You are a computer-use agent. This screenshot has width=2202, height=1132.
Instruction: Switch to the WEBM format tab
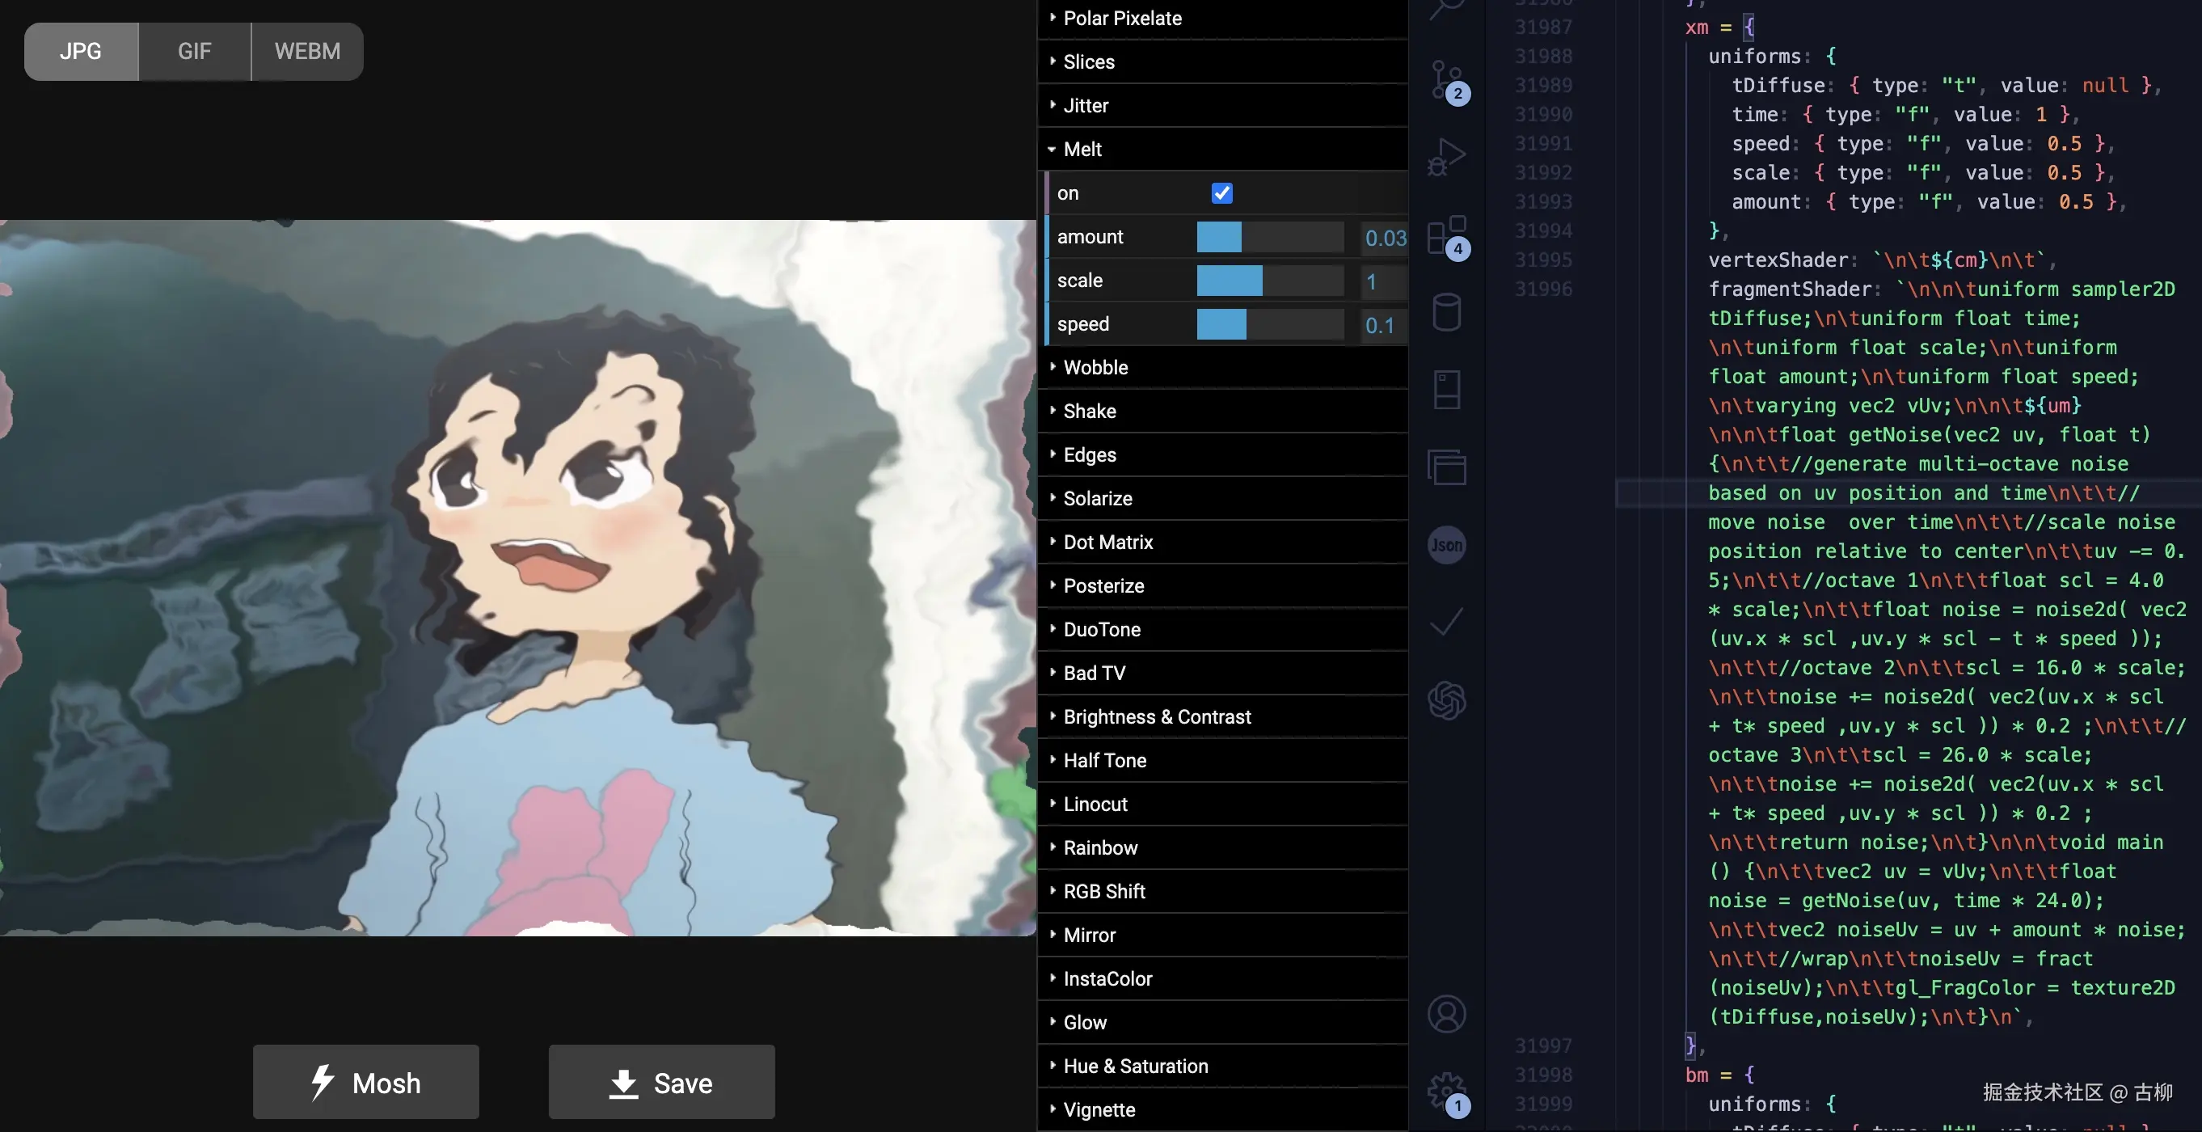point(307,51)
